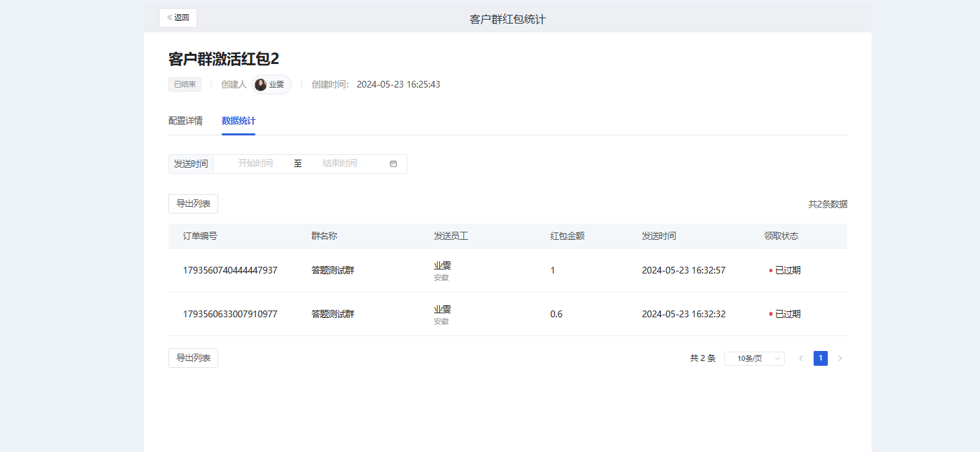Open the 10条/页 page size dropdown

754,358
